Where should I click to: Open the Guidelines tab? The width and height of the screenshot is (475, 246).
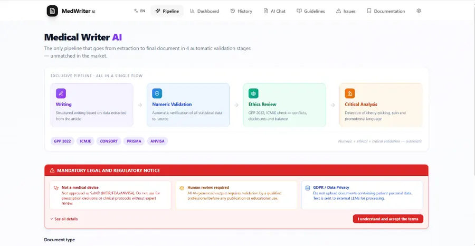click(310, 11)
